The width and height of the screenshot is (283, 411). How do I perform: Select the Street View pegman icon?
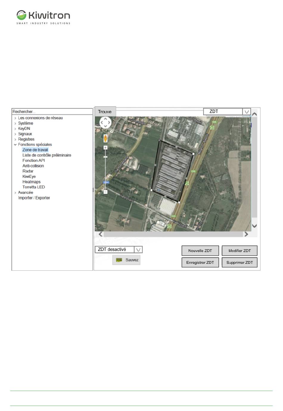(105, 138)
